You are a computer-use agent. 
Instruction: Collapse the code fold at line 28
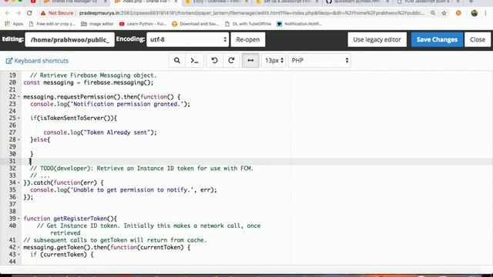[x=18, y=139]
